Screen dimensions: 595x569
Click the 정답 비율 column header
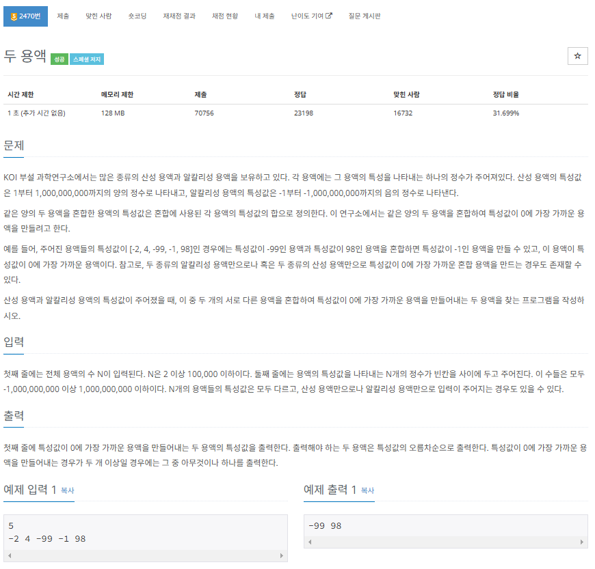(x=506, y=94)
